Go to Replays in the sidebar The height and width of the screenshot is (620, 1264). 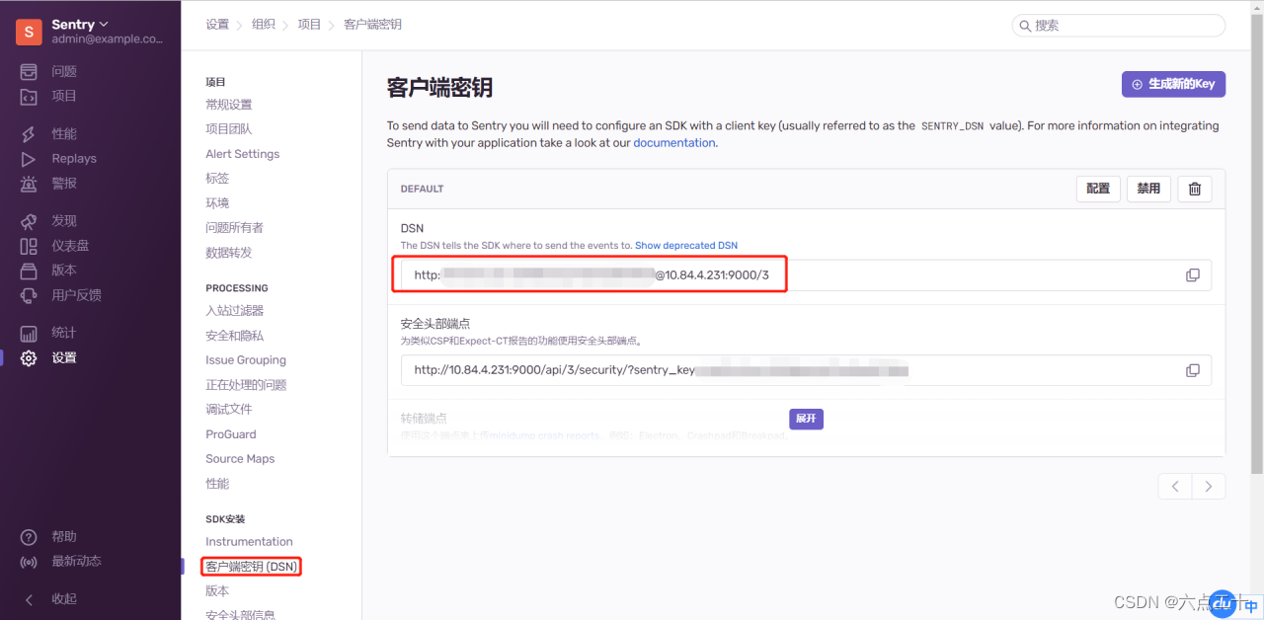coord(73,158)
